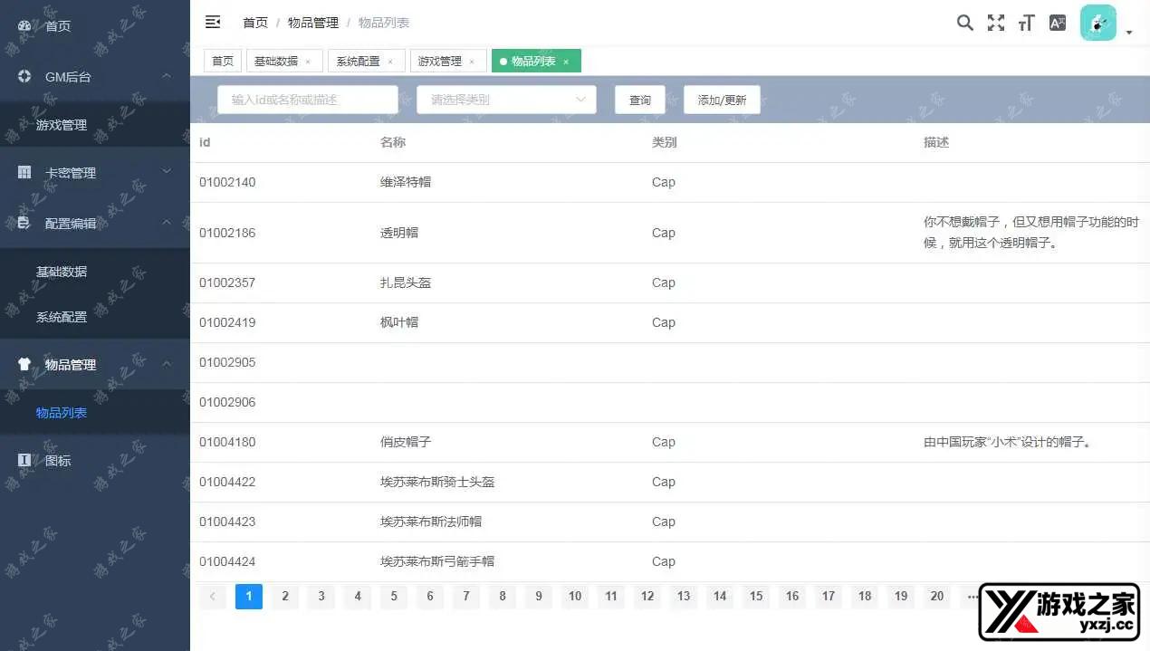
Task: Click the 查询 search button
Action: (x=640, y=100)
